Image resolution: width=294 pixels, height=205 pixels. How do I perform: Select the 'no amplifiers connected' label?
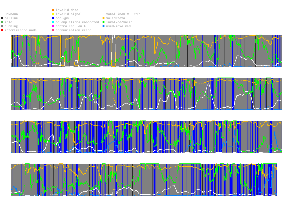[x=77, y=22]
